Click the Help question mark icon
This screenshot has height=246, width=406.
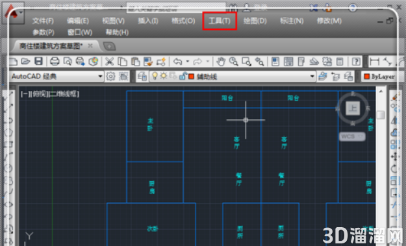[x=356, y=62]
